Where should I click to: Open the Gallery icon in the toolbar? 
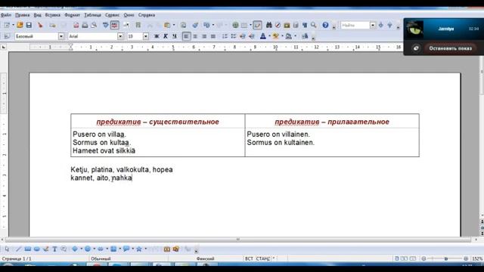coord(287,25)
